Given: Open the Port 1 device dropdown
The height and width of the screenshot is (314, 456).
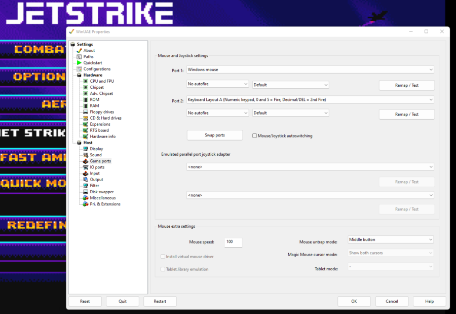Looking at the screenshot, I should 310,69.
